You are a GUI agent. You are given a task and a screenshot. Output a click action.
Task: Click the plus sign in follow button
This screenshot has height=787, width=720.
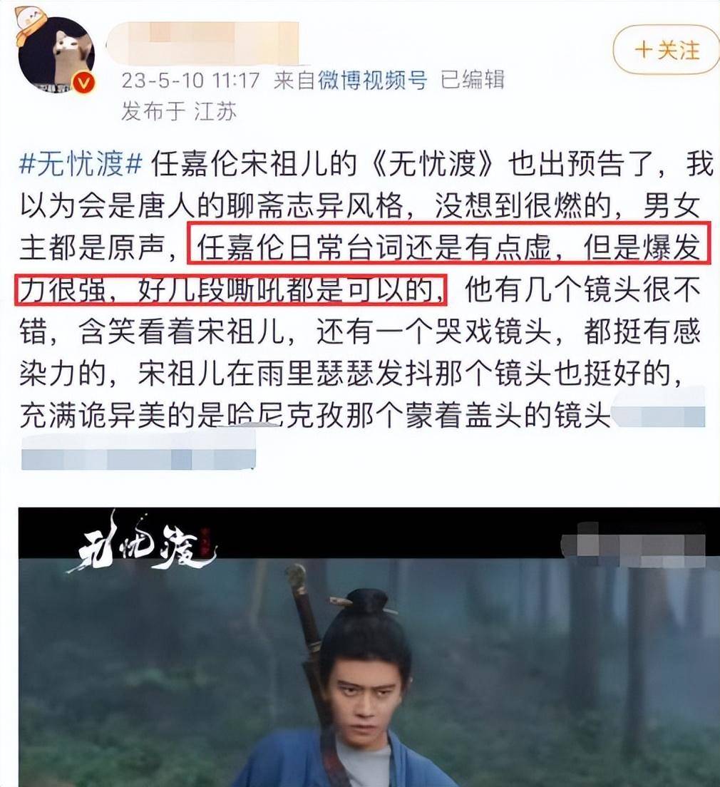[644, 50]
